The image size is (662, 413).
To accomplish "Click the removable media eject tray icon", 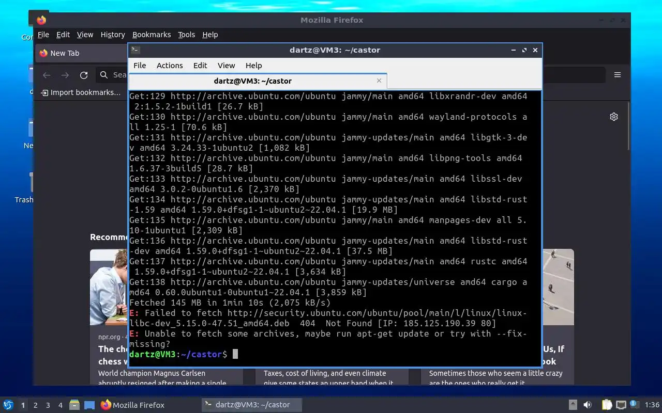I will [x=573, y=405].
